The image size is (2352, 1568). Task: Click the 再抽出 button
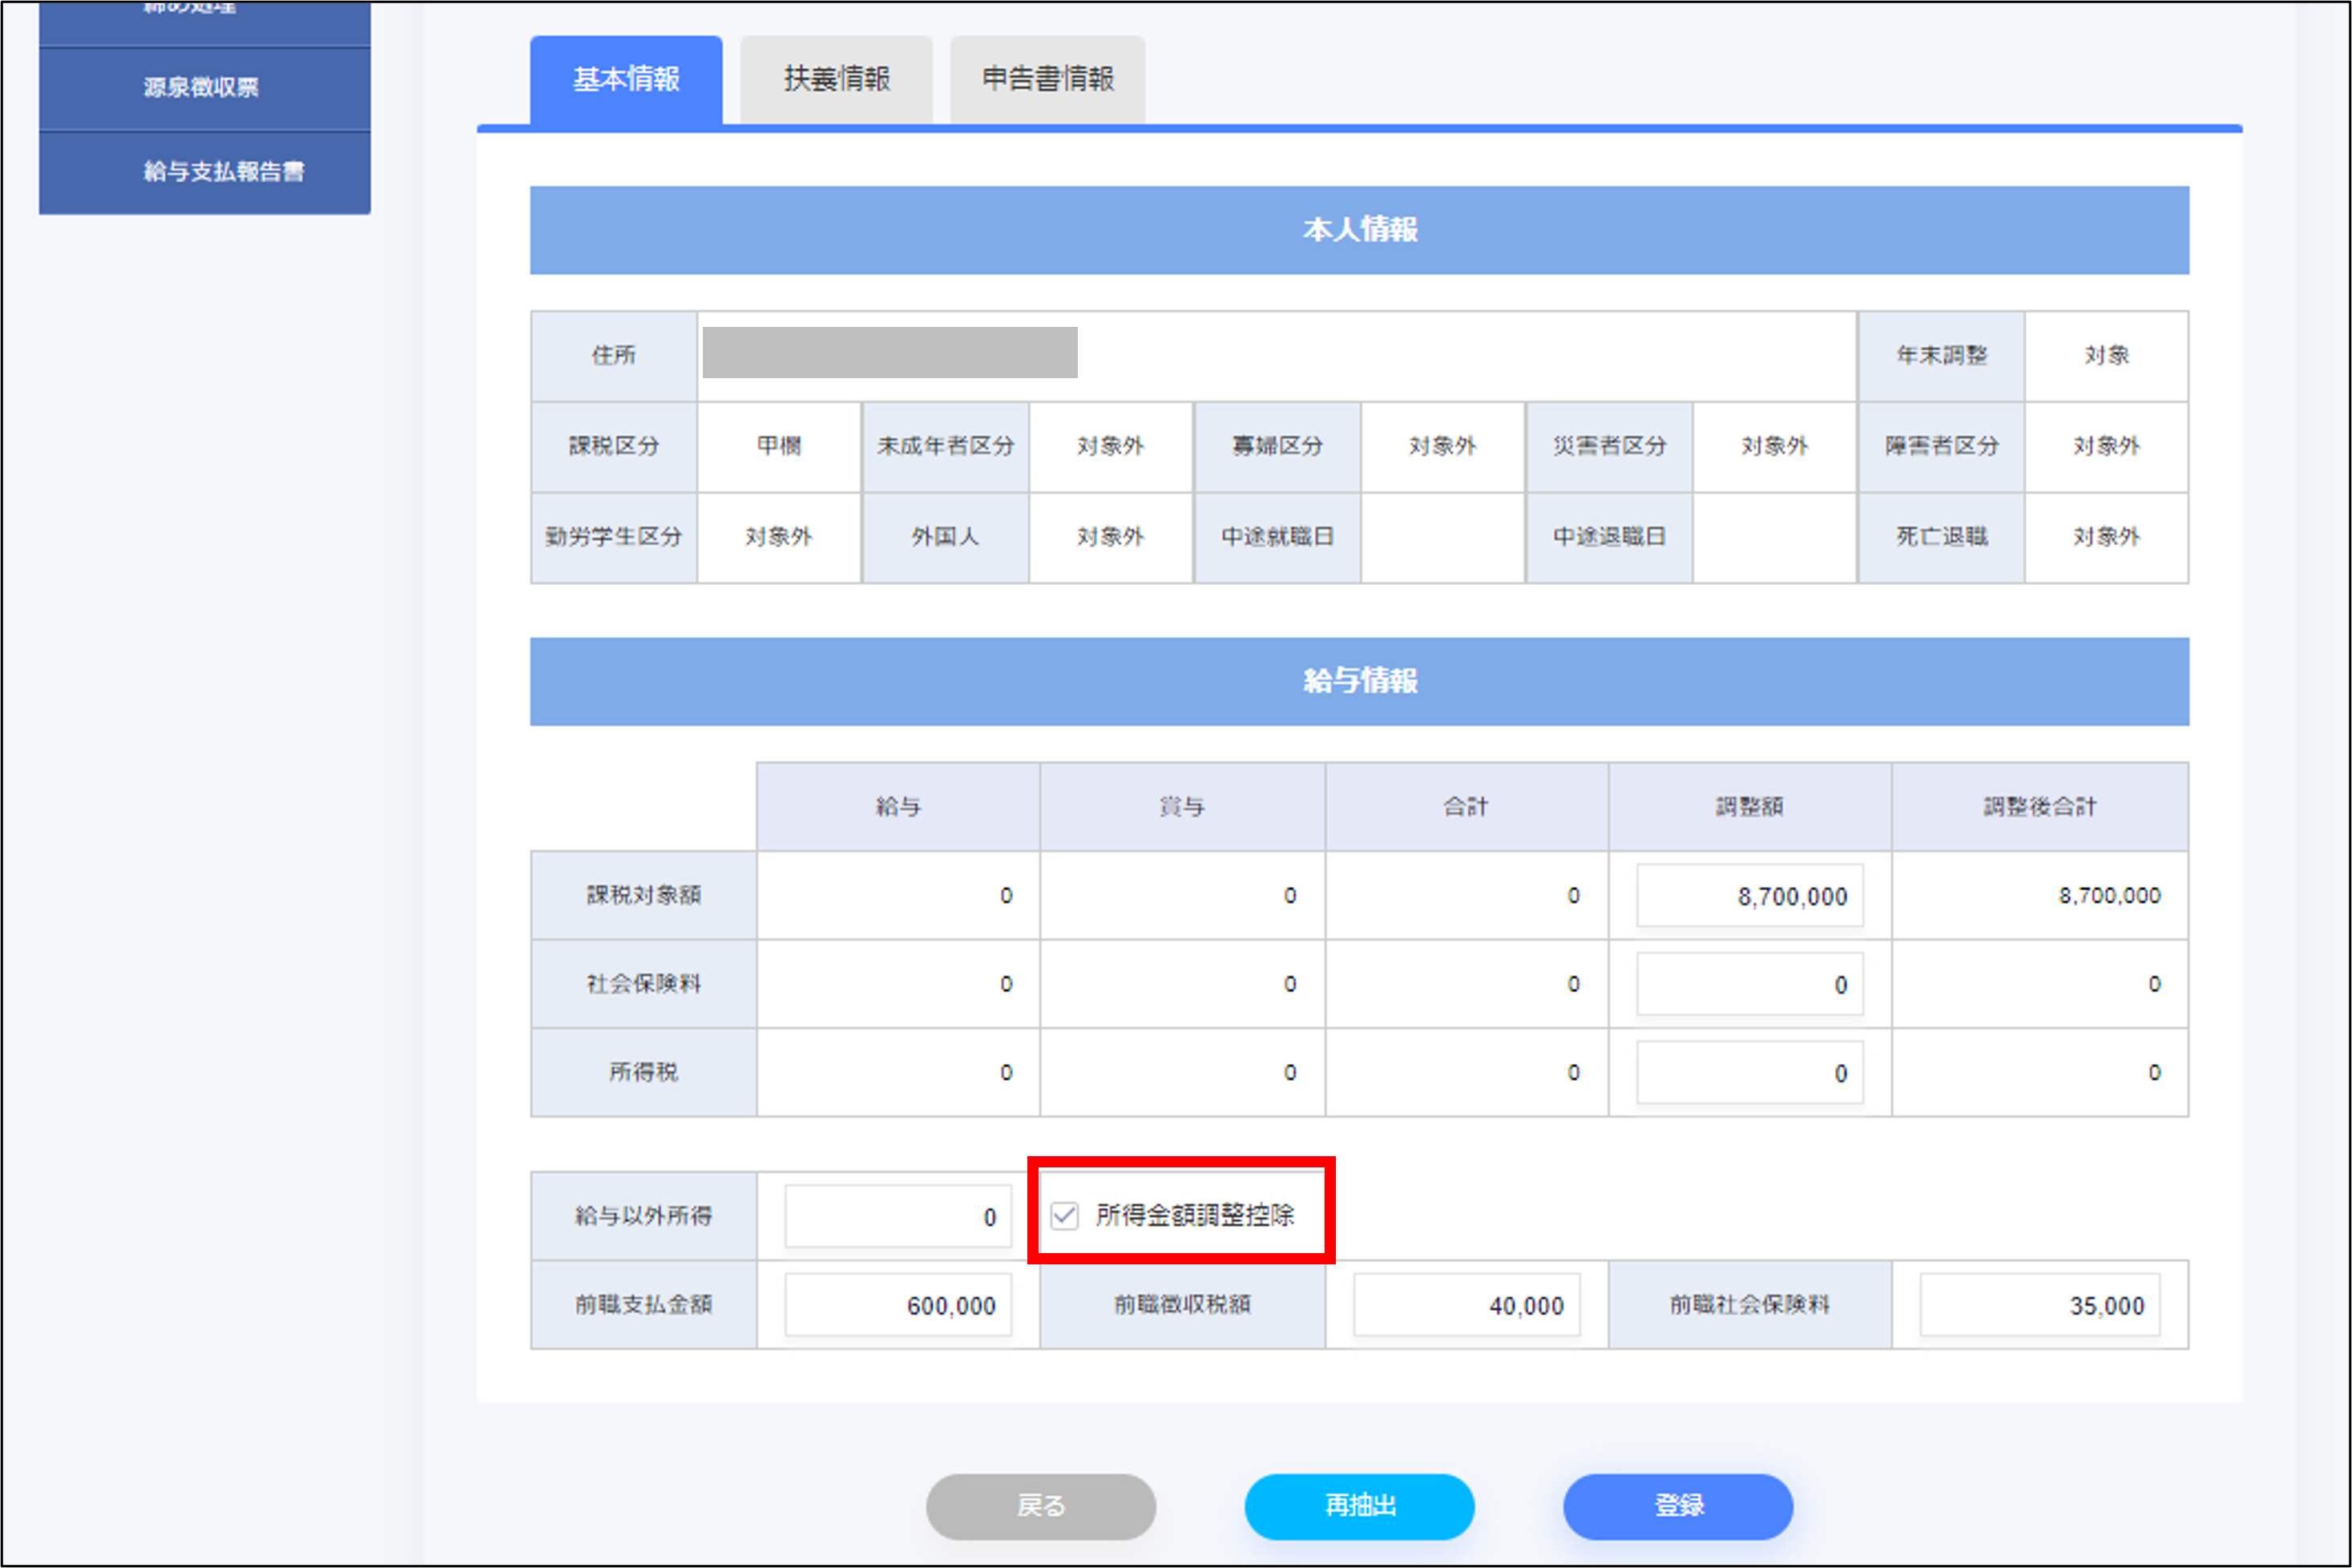1360,1506
